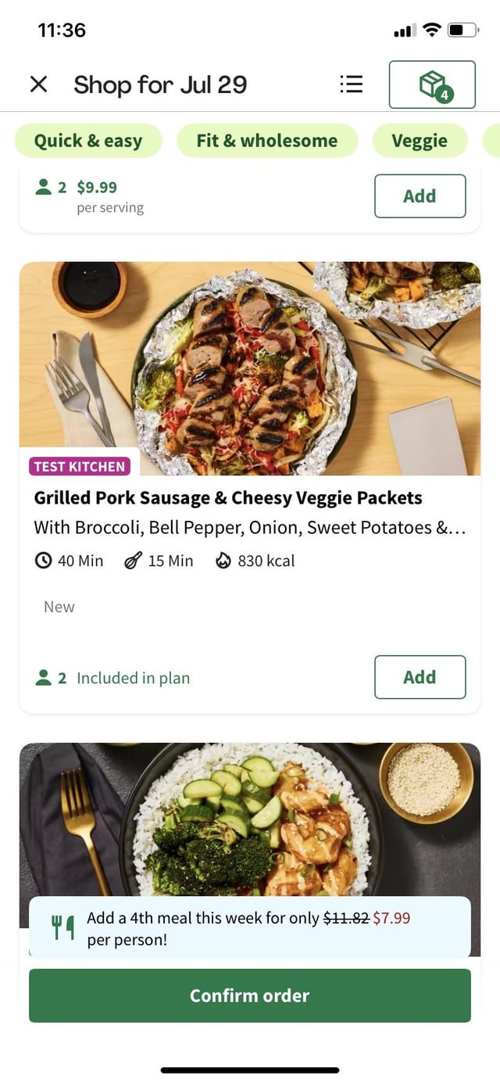Tap the servings person icon beside $9.99
The height and width of the screenshot is (1083, 500).
[44, 187]
